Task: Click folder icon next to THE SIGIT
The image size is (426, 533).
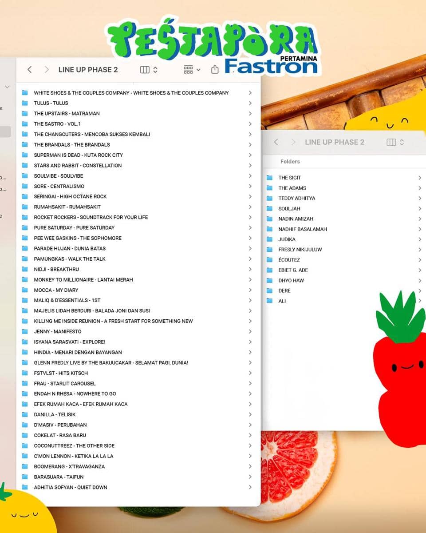Action: (269, 178)
